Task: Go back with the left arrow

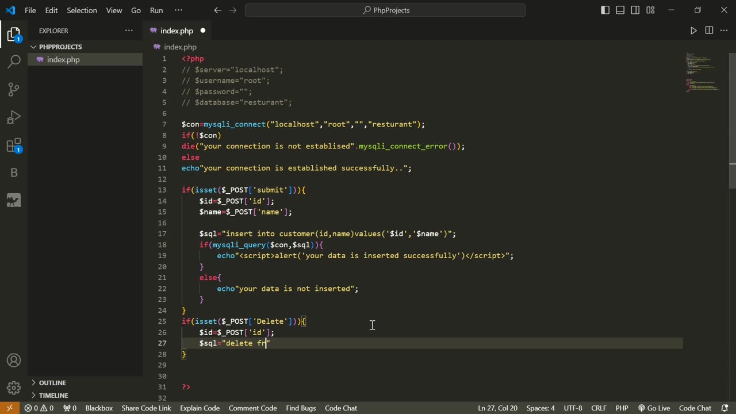Action: tap(217, 10)
